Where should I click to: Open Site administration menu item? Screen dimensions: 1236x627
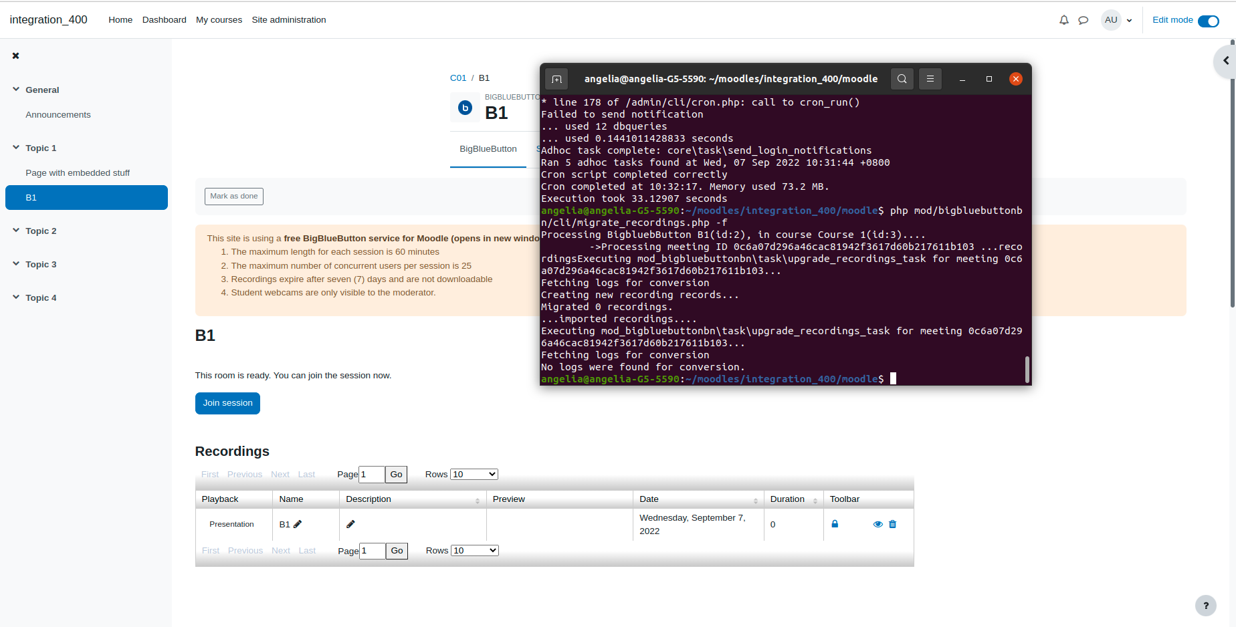289,20
